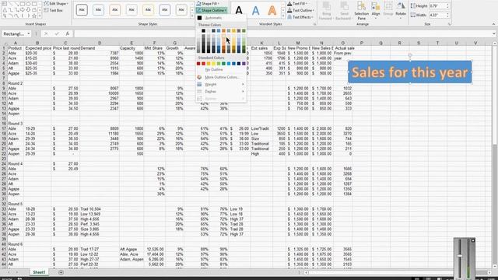Pick the blue theme color in top row
The width and height of the screenshot is (498, 280).
219,31
